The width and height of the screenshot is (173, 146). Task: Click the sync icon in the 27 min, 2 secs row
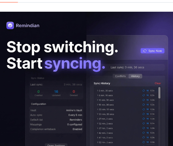143,119
